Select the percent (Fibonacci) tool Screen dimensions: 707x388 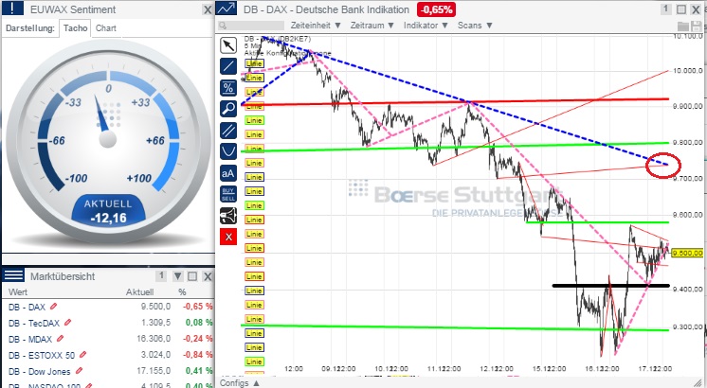pos(228,88)
